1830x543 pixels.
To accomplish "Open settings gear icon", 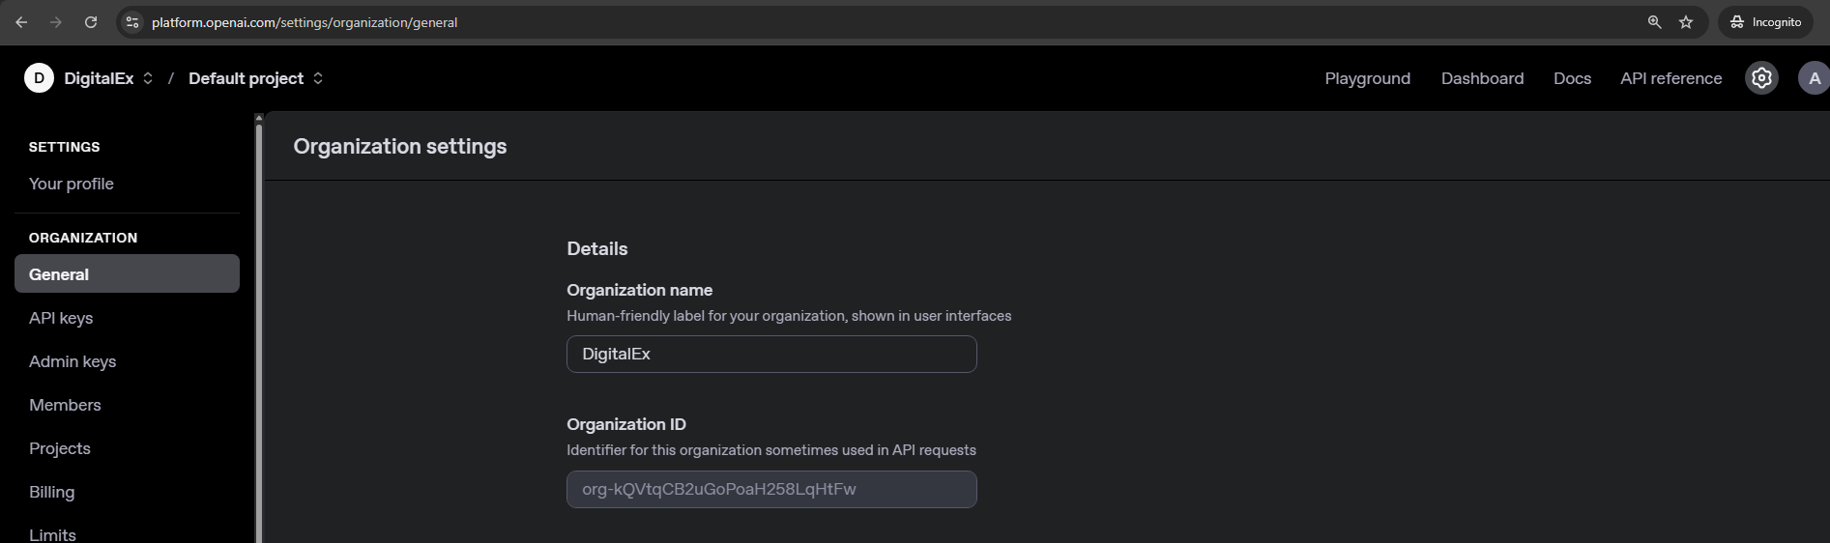I will coord(1761,78).
